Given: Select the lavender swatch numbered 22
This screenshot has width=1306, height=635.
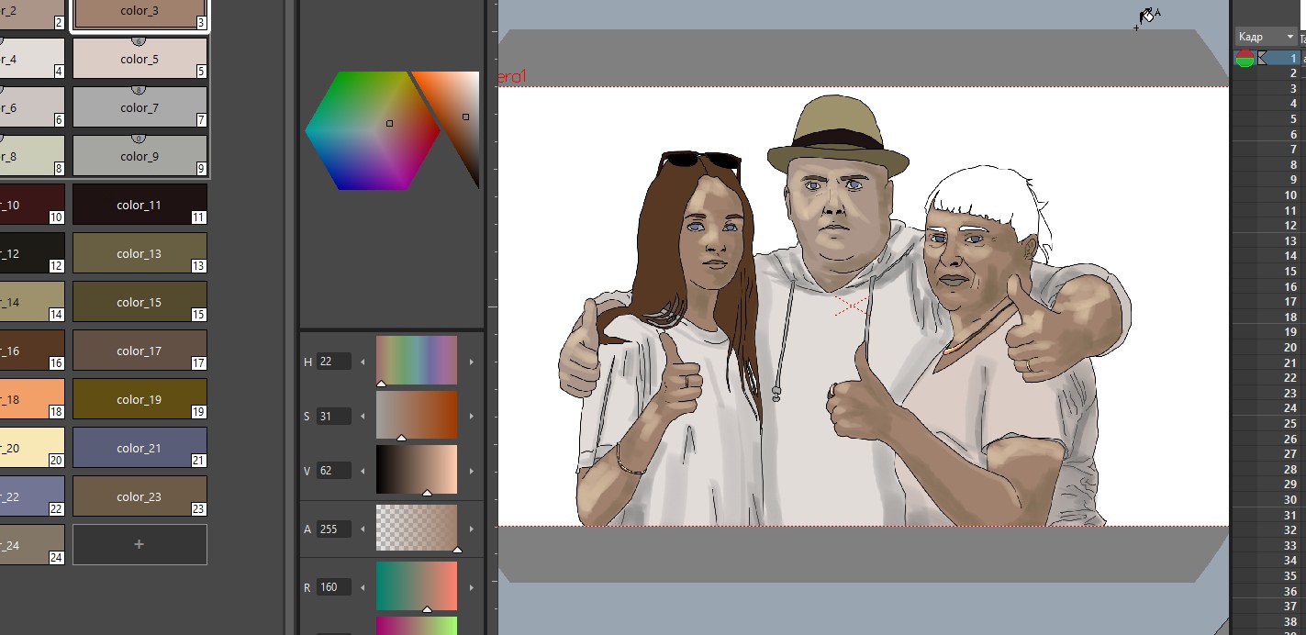Looking at the screenshot, I should point(32,496).
